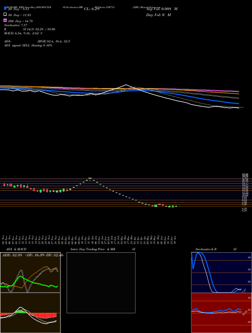Image resolution: width=252 pixels, height=333 pixels.
Task: Select the '50 Day - 11.35' label
Action: point(20,15)
